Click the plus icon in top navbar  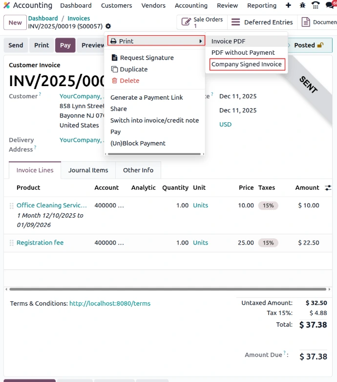(x=289, y=5)
